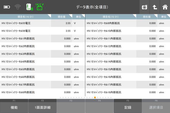Select HV/EVバッテリーセル10内部抵抗 row
The image size is (170, 113).
click(x=127, y=31)
